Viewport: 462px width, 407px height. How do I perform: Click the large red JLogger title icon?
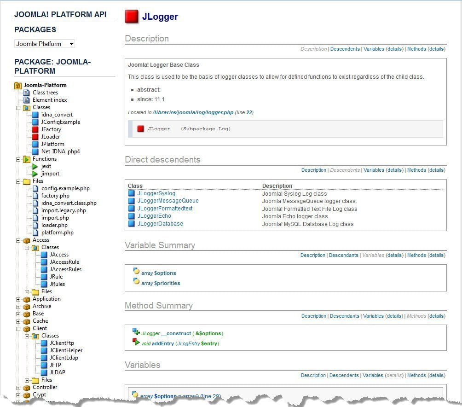(132, 17)
